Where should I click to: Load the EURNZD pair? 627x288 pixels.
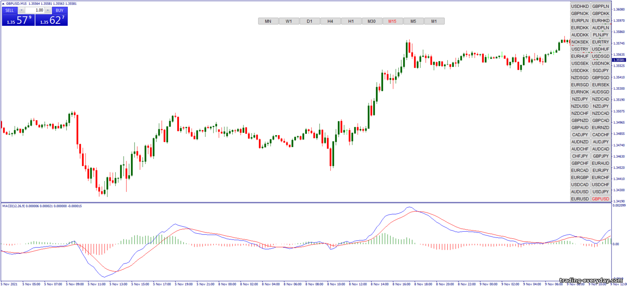601,127
